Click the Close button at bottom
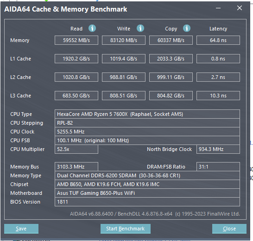Viewport: 253px width, 241px height. (229, 229)
